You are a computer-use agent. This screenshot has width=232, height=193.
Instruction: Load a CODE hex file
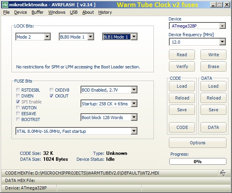pyautogui.click(x=182, y=86)
